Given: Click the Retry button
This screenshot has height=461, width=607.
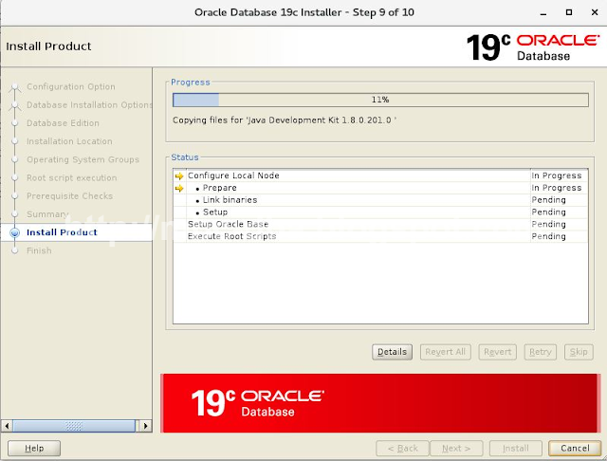Looking at the screenshot, I should 540,352.
